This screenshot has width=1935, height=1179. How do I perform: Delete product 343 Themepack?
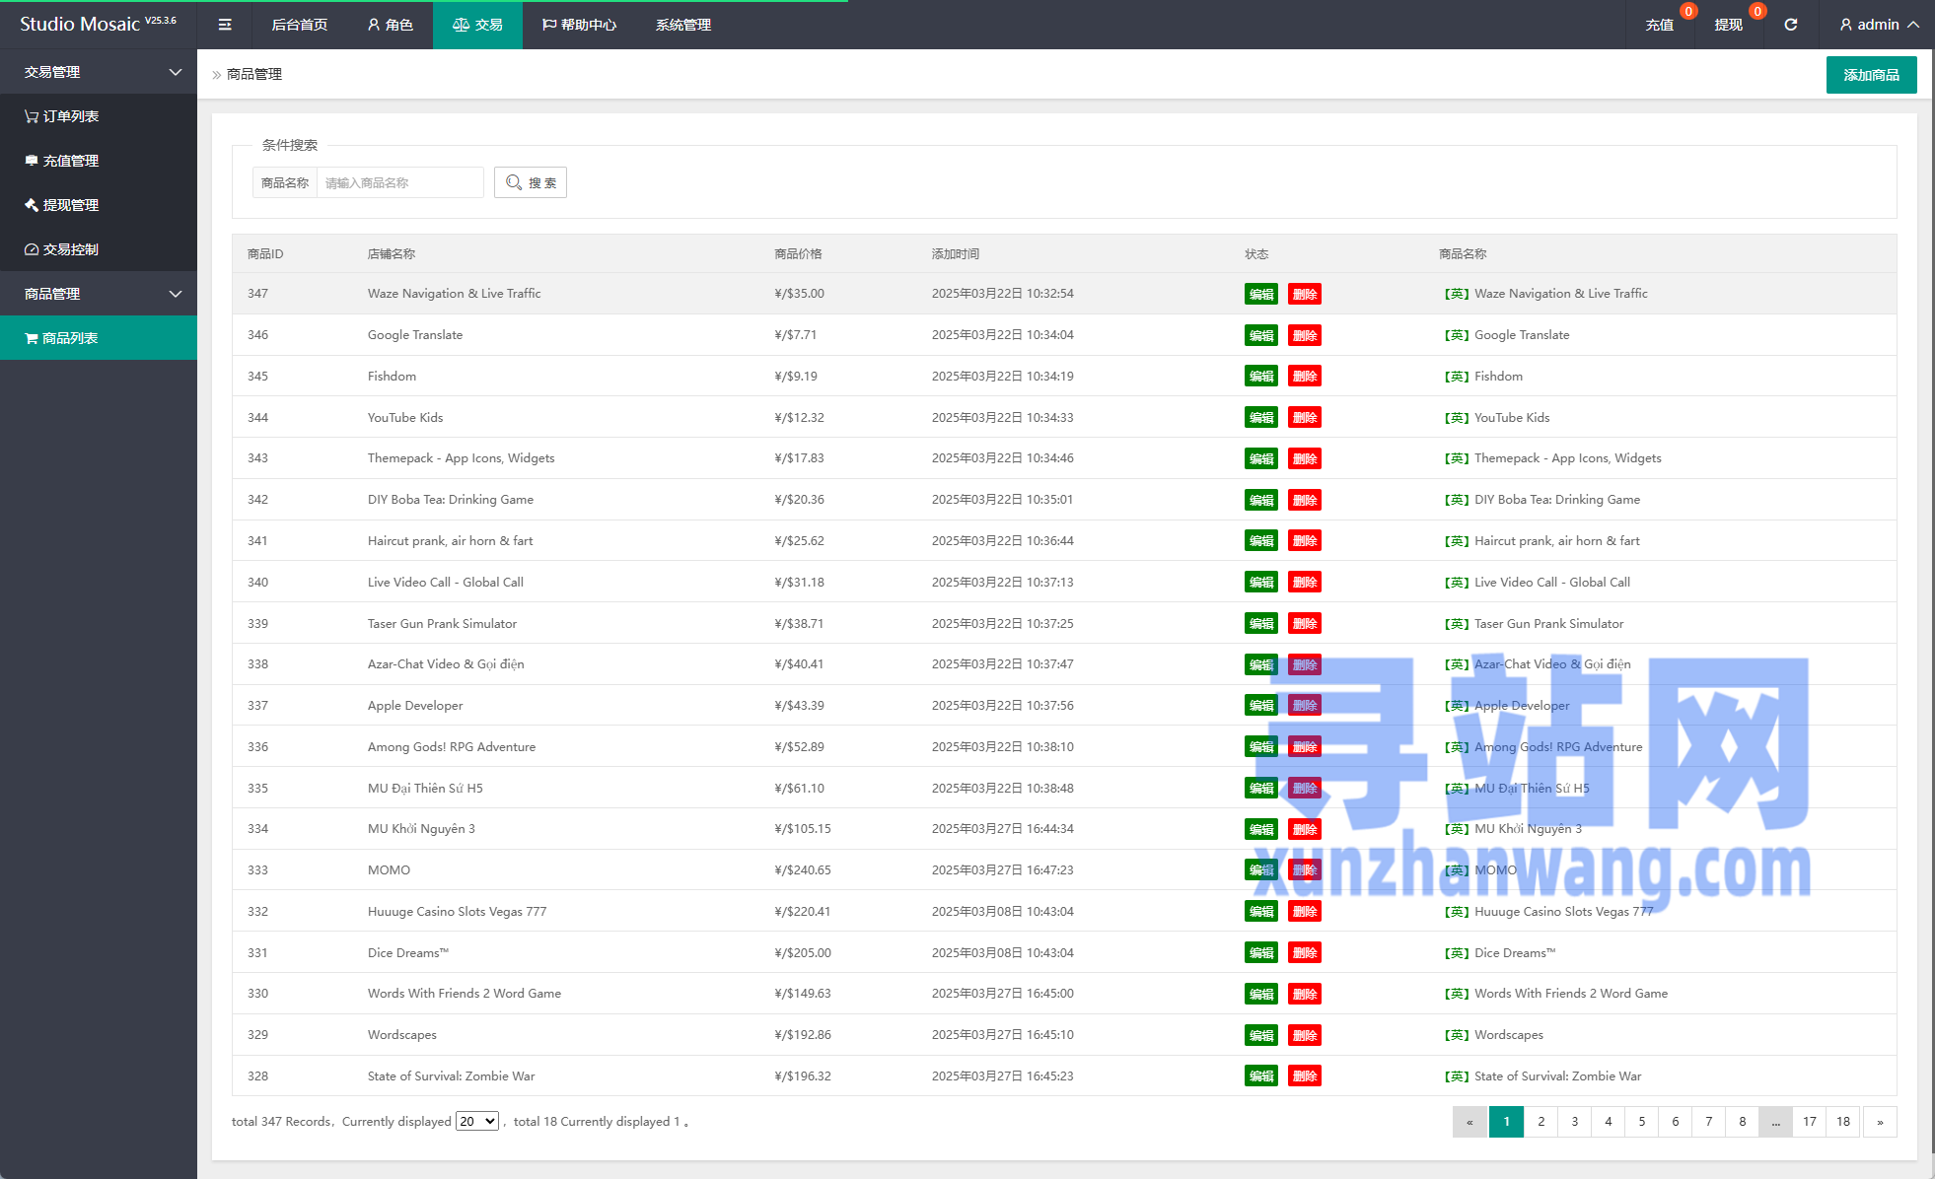click(1305, 458)
